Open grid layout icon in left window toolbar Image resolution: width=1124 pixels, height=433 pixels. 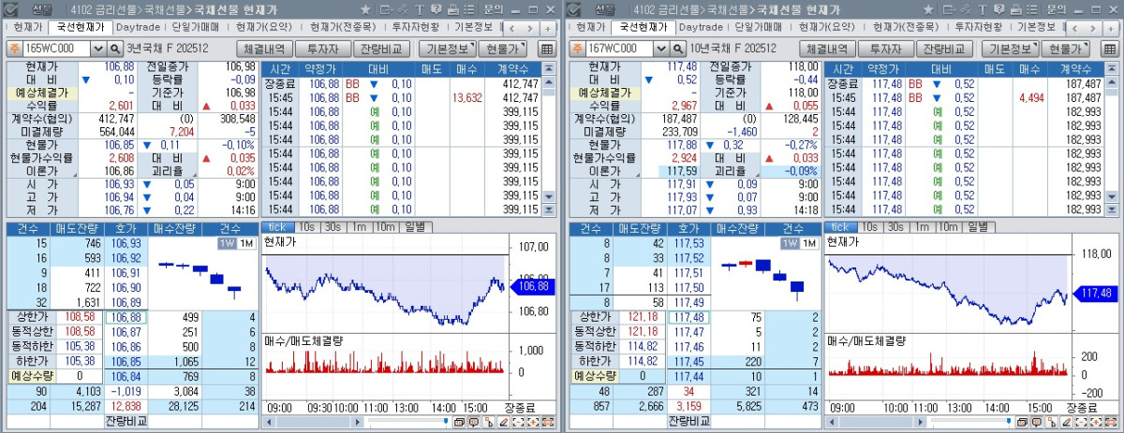coord(547,49)
